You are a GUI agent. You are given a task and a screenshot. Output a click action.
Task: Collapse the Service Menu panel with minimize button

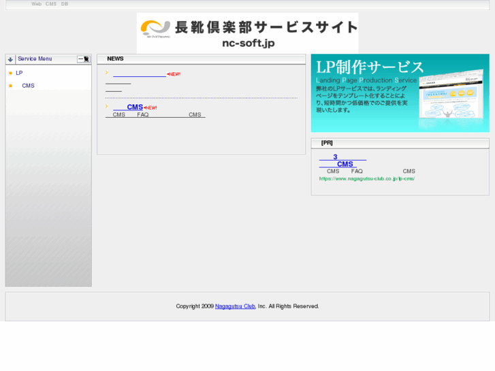click(x=84, y=59)
